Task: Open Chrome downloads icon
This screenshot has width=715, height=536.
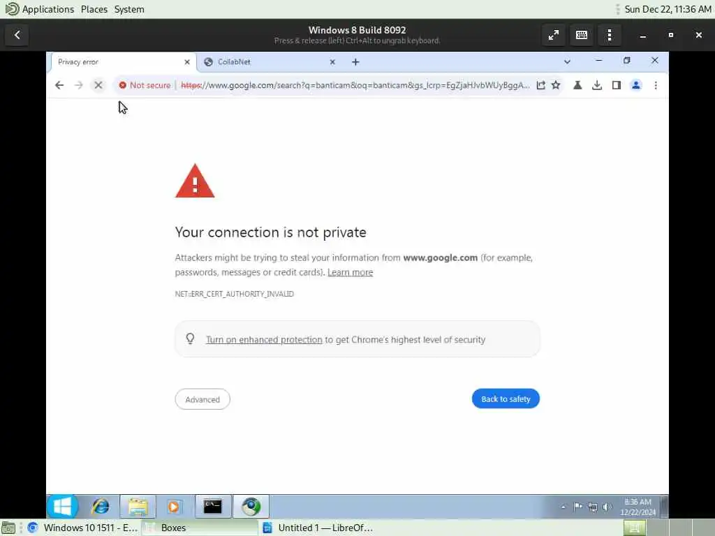Action: pyautogui.click(x=597, y=85)
